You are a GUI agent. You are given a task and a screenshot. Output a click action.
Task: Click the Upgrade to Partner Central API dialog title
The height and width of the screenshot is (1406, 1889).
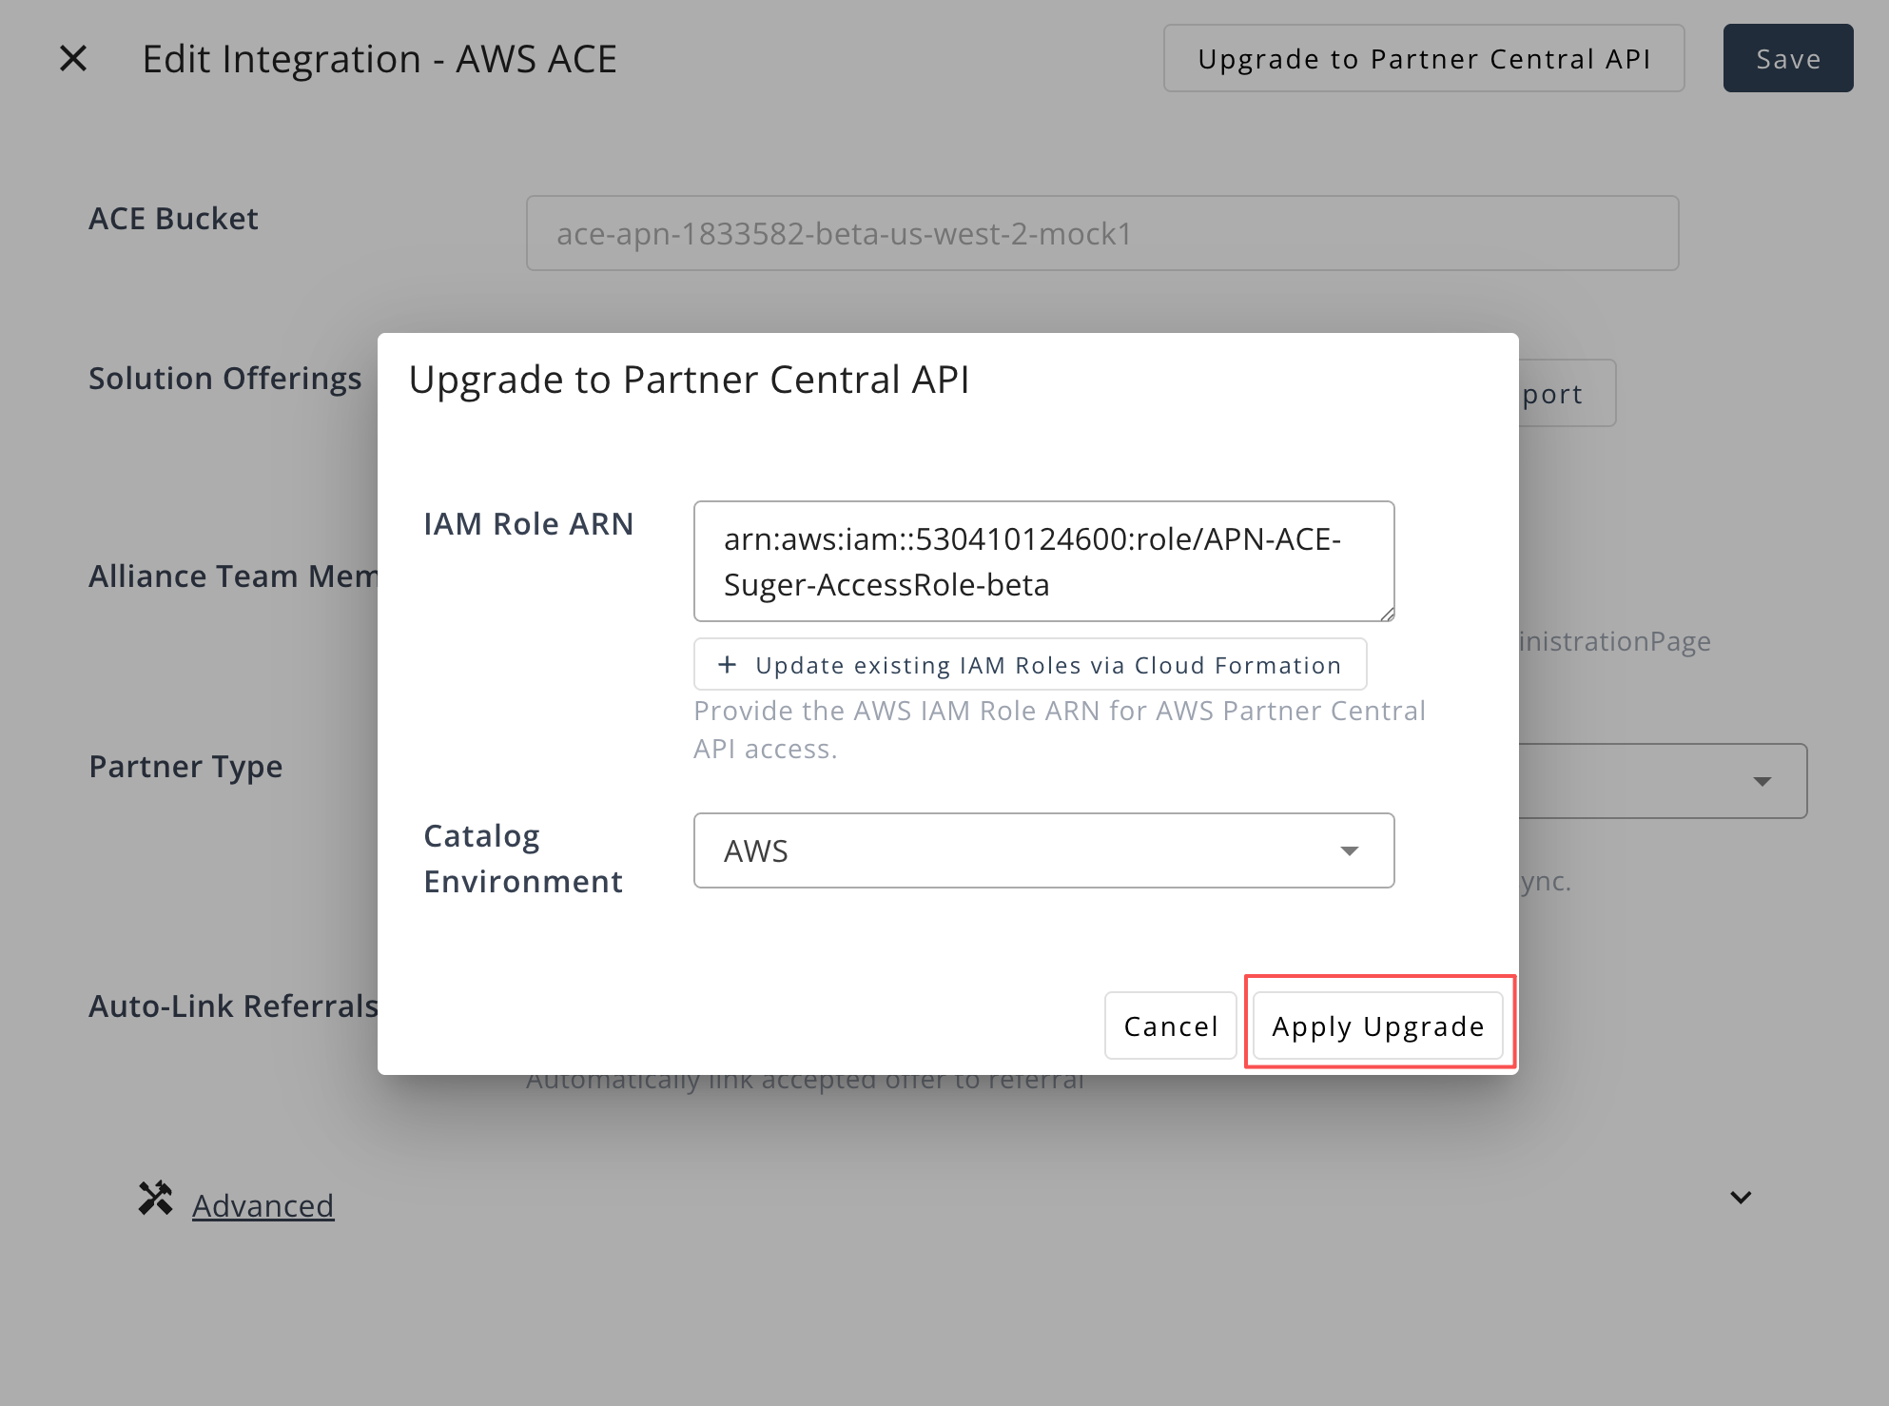coord(689,380)
